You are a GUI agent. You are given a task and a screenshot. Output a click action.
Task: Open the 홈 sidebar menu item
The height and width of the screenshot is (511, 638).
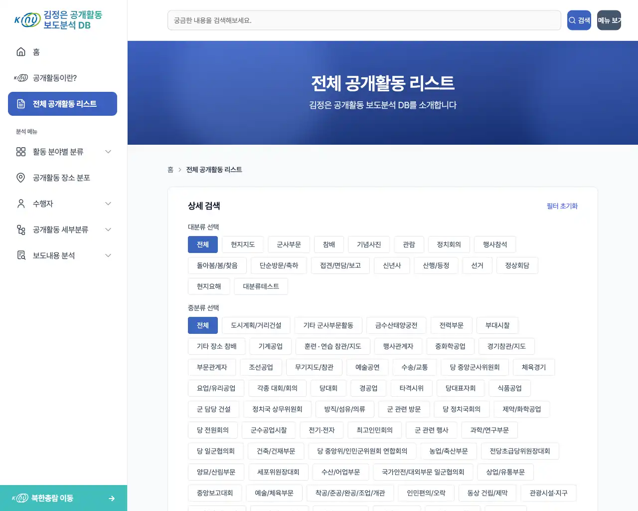[x=62, y=52]
